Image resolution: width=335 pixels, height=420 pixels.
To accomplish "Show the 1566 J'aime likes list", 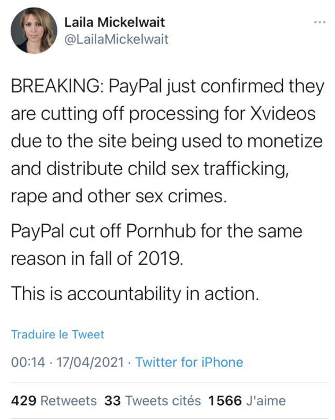I will click(x=247, y=401).
